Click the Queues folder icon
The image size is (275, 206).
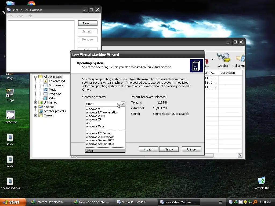coord(41,115)
